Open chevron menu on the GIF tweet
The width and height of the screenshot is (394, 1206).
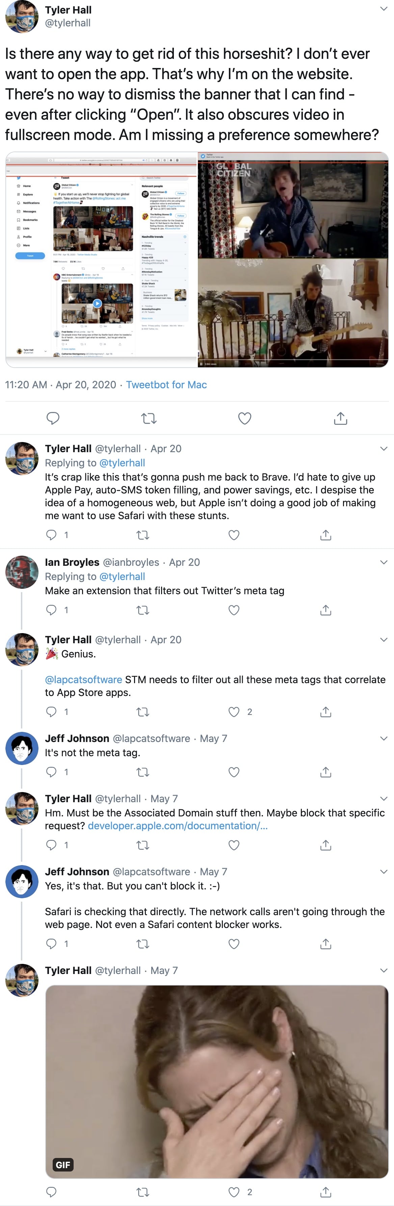(x=384, y=971)
